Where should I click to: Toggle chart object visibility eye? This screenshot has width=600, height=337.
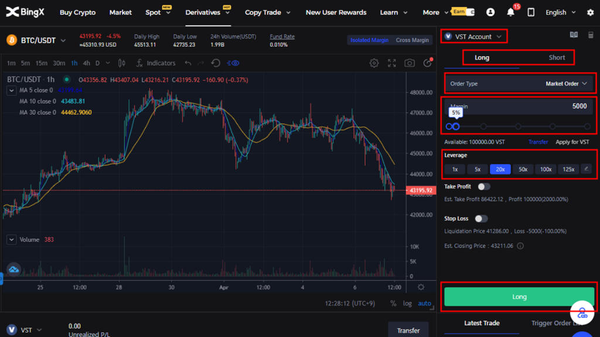click(x=233, y=63)
